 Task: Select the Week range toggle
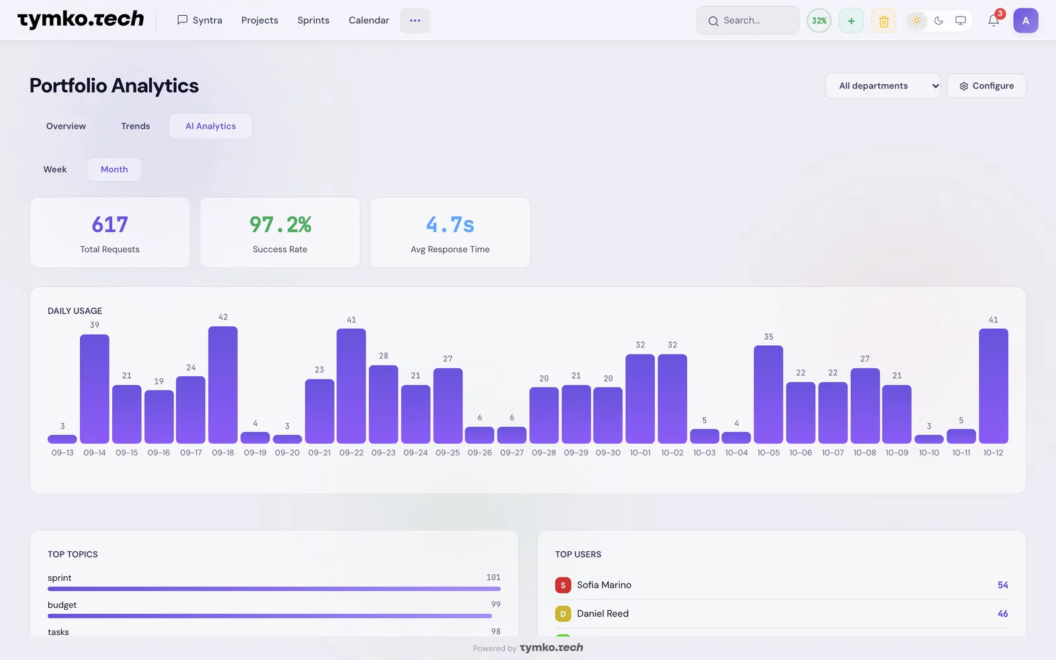pos(55,170)
